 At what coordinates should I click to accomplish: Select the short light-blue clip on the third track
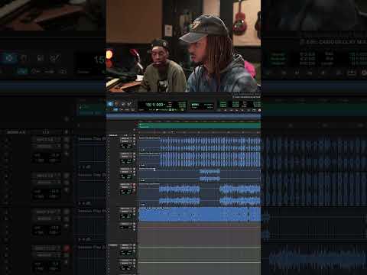(x=209, y=175)
